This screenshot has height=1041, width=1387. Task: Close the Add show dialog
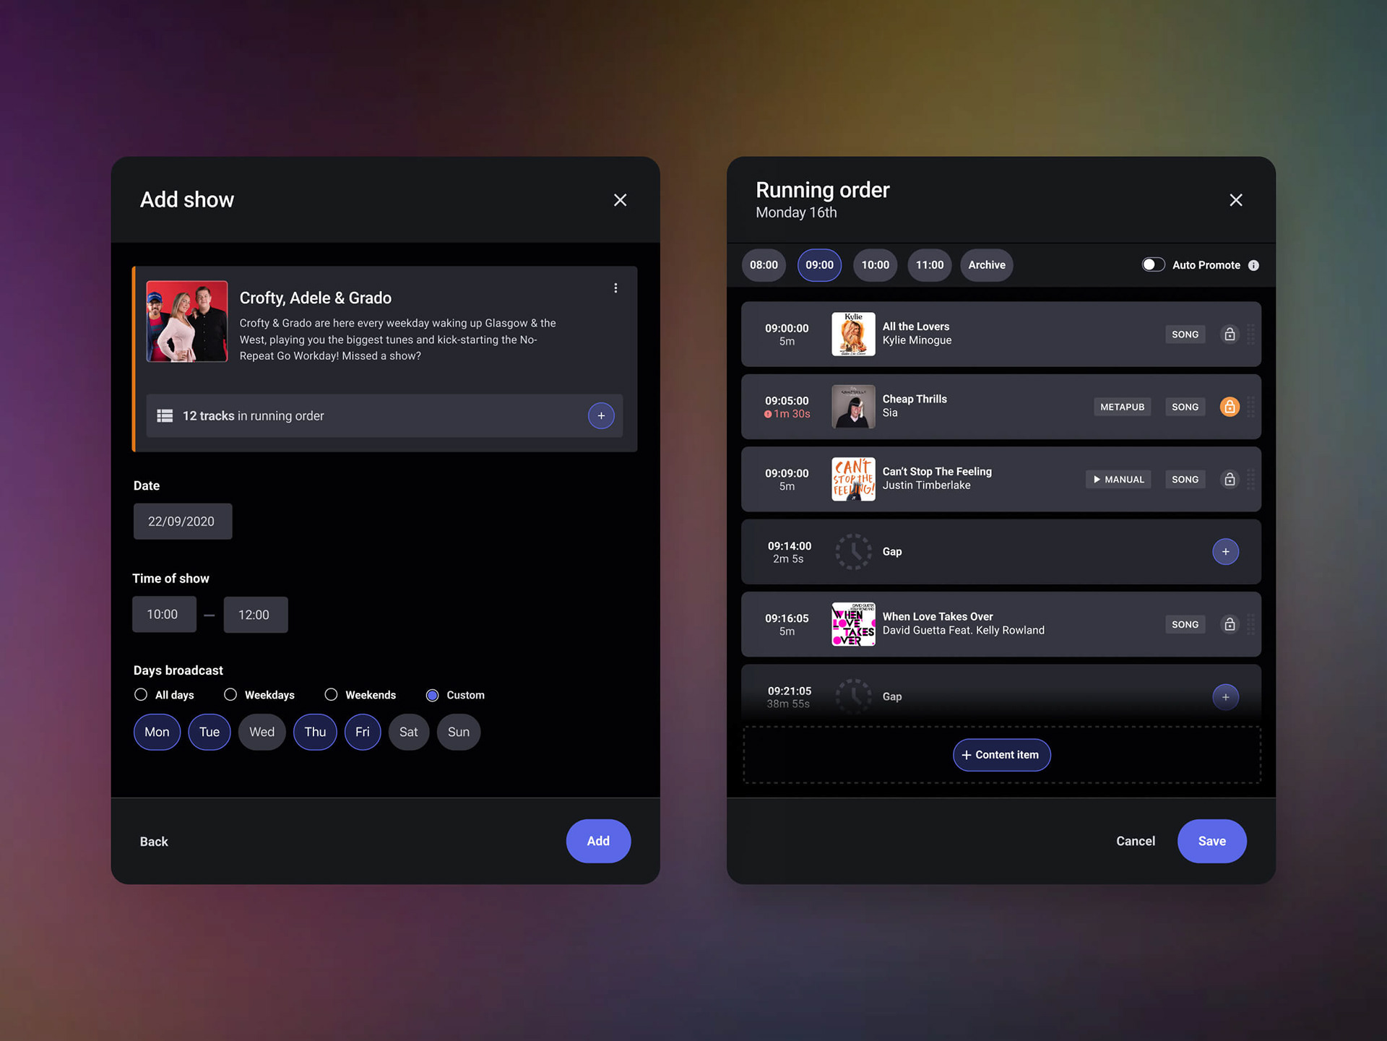(620, 200)
